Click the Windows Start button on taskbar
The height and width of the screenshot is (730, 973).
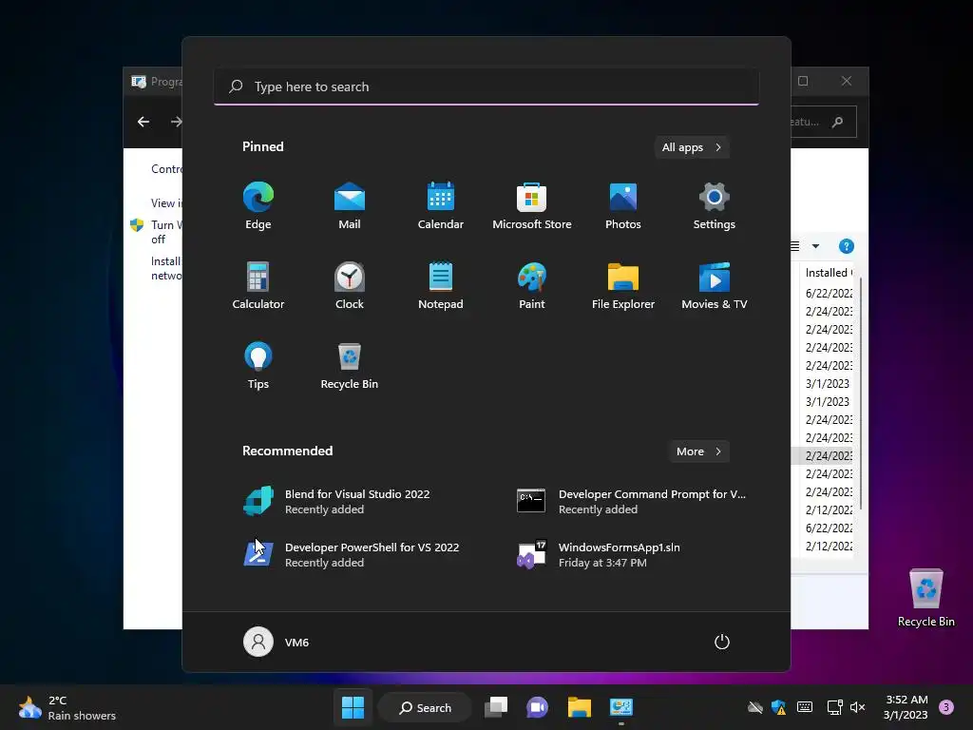click(353, 707)
